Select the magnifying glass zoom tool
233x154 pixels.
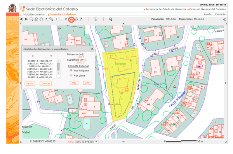click(x=31, y=19)
